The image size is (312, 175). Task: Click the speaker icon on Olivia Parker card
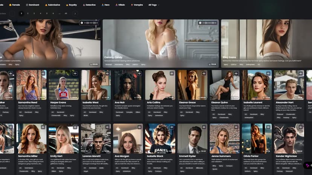click(268, 127)
